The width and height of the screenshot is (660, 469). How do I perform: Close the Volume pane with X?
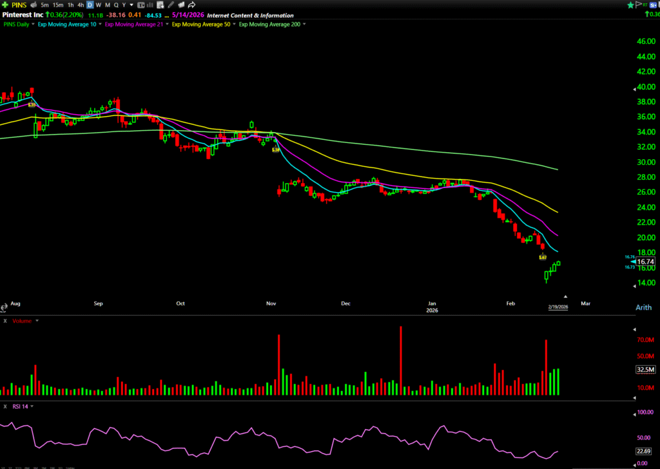tap(5, 320)
